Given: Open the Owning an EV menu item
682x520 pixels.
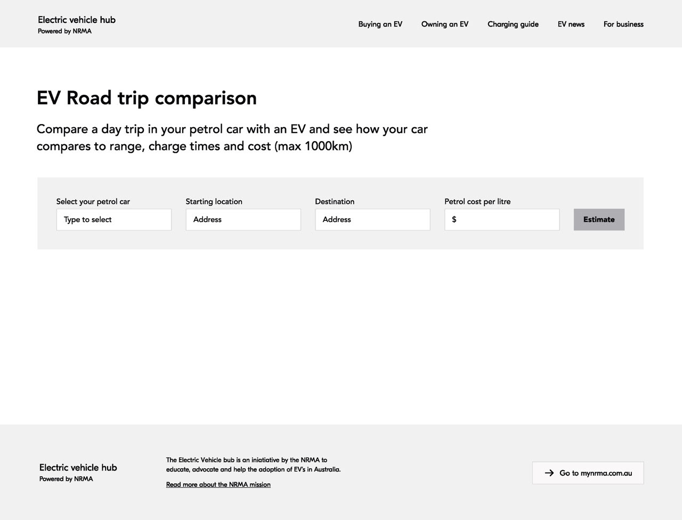Looking at the screenshot, I should [x=444, y=24].
